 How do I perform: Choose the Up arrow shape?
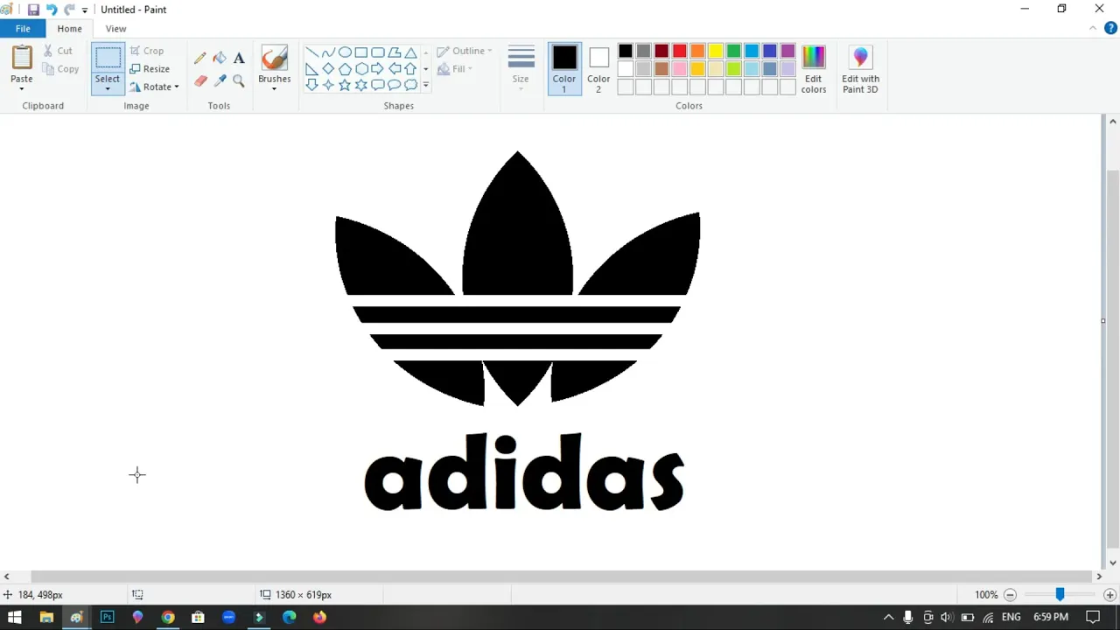point(410,69)
